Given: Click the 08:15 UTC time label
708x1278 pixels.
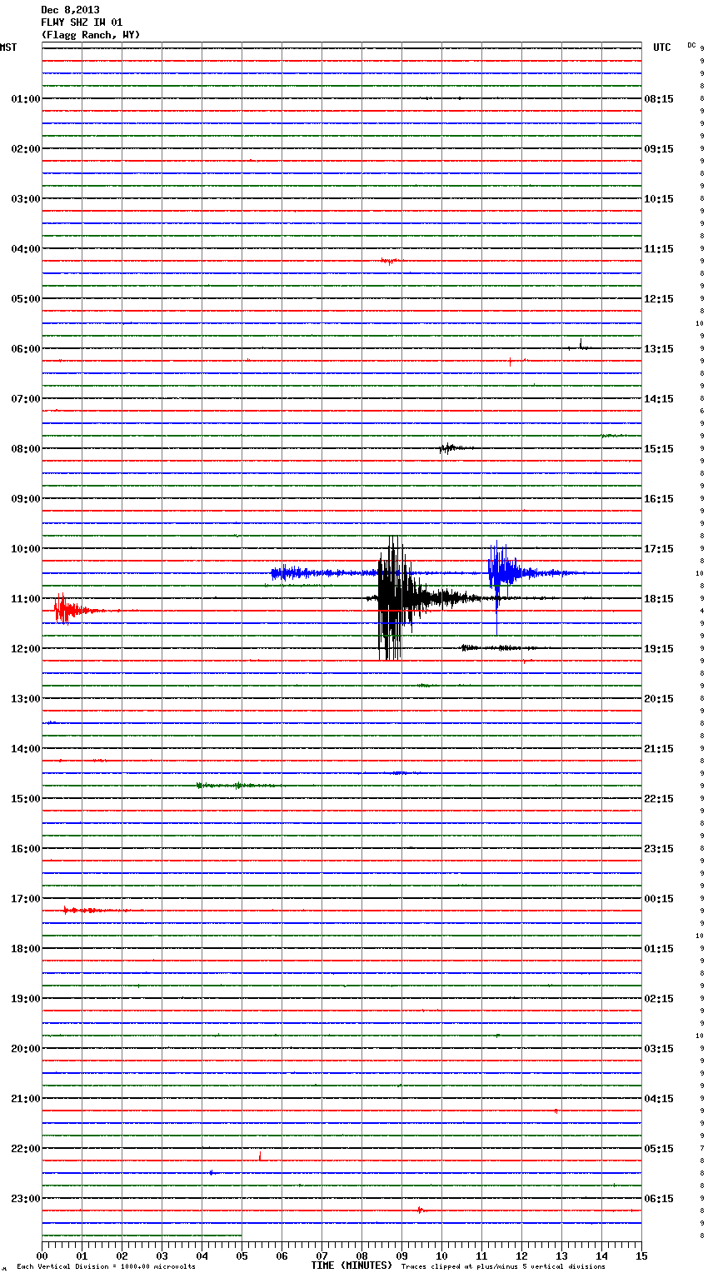Looking at the screenshot, I should click(659, 99).
